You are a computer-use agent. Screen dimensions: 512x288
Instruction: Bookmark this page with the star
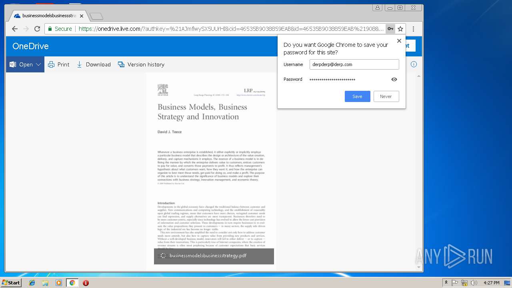tap(400, 29)
